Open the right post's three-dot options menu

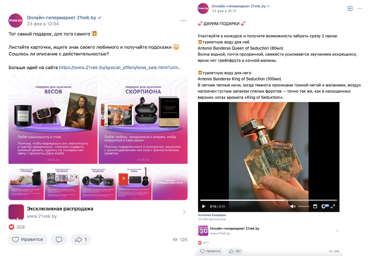click(360, 9)
